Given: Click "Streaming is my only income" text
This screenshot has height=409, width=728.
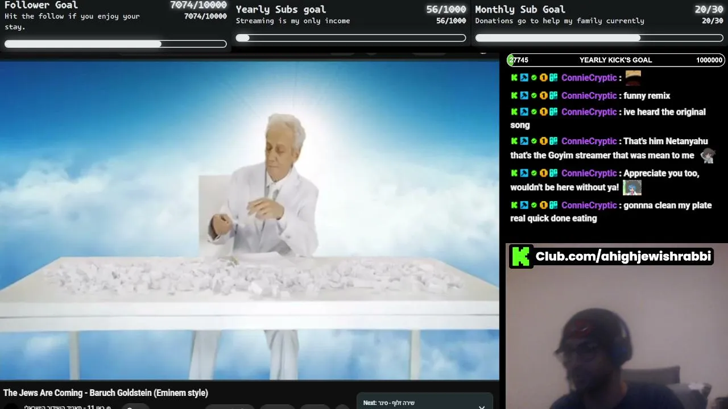Looking at the screenshot, I should pyautogui.click(x=293, y=21).
